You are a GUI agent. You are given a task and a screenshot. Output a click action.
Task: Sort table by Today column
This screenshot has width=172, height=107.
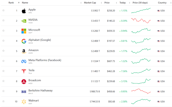tap(123, 3)
